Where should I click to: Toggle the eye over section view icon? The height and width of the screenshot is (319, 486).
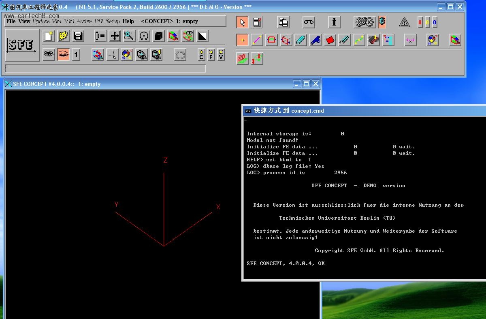coord(188,36)
